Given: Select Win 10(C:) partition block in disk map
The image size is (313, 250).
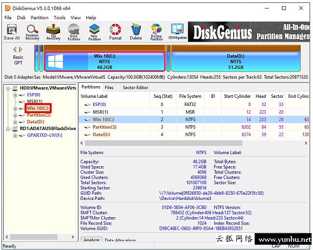Looking at the screenshot, I should click(105, 61).
